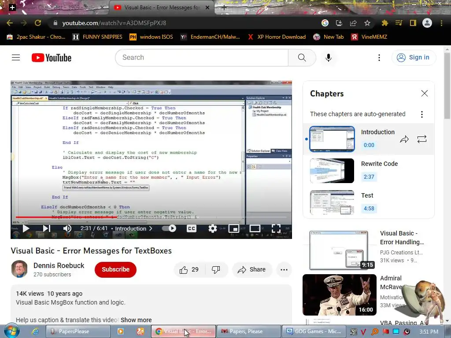Screen dimensions: 451x338
Task: Open XP Horror Download bookmark
Action: tap(277, 37)
